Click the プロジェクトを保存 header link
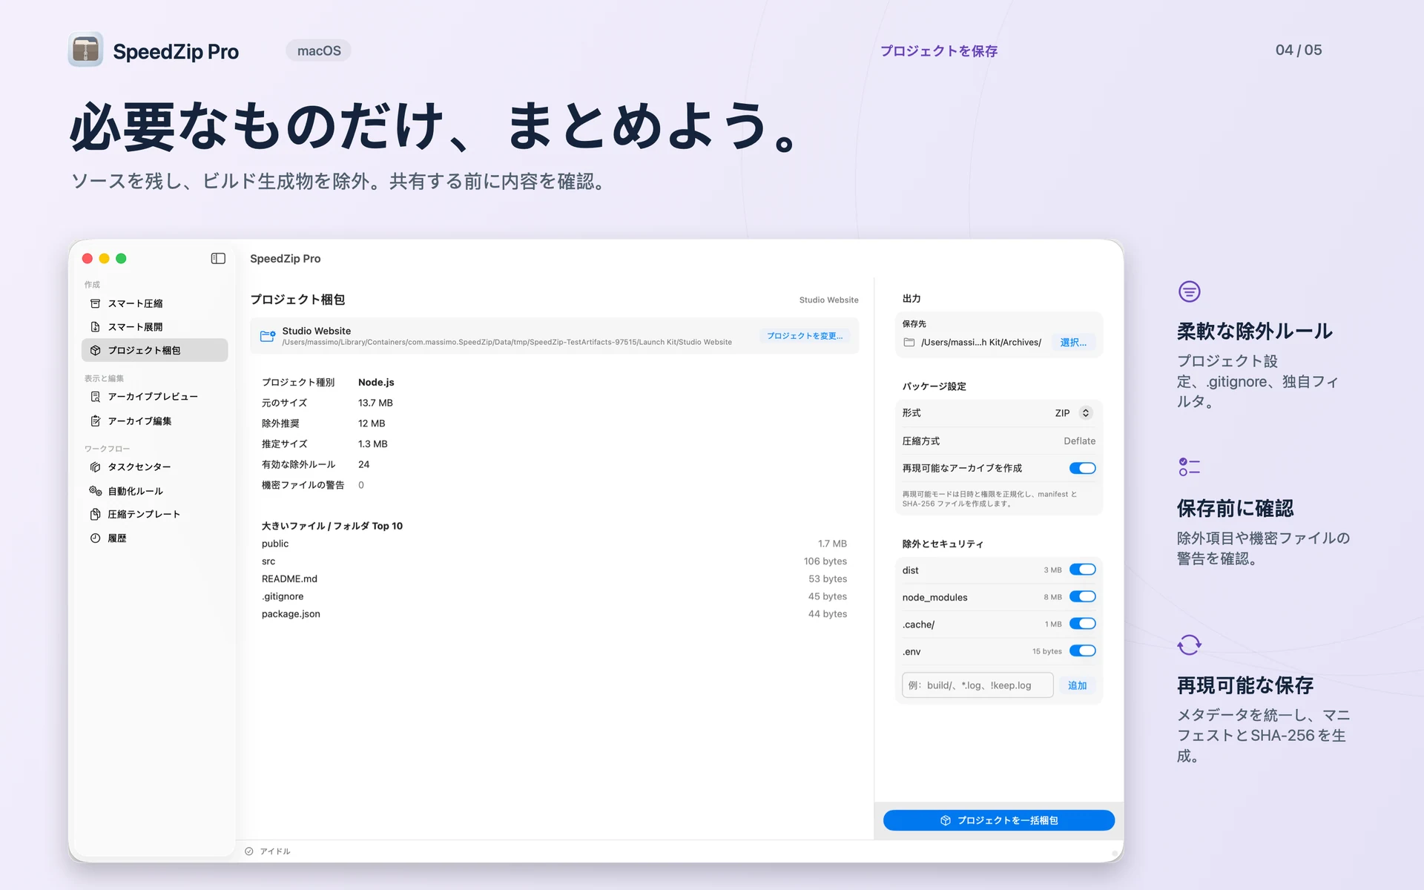 939,50
